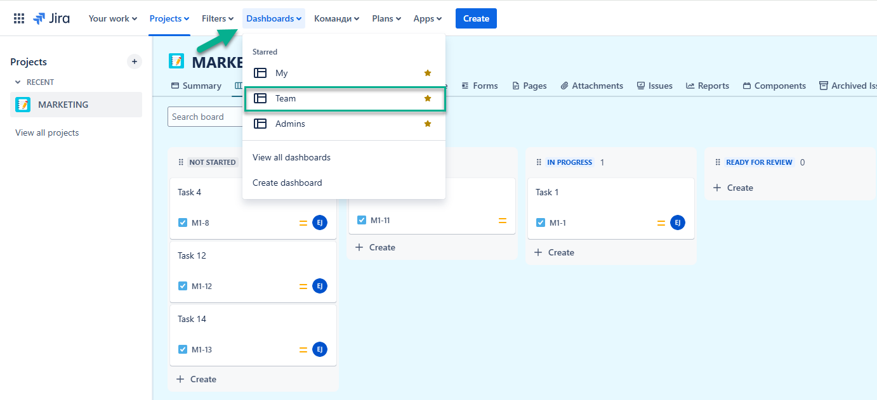Click the blue Create button
The image size is (877, 400).
[476, 18]
